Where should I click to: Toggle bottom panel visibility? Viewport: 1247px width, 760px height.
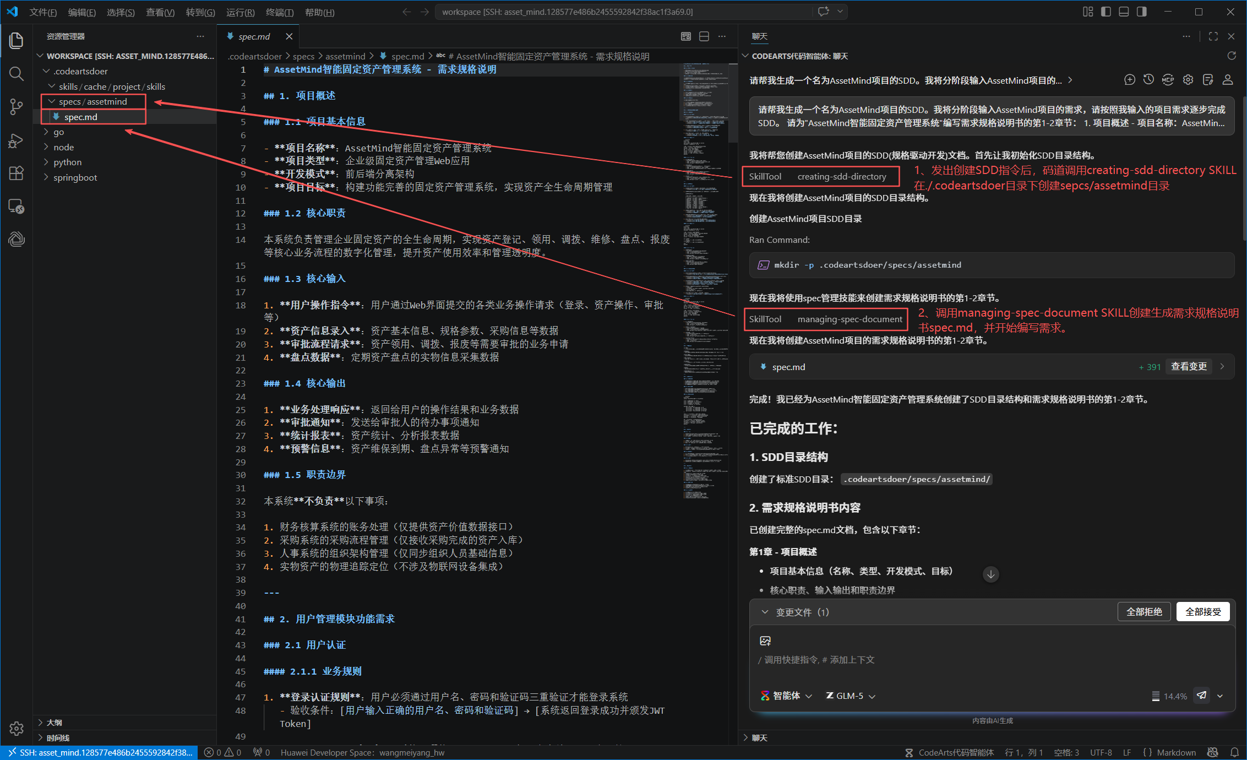point(1124,12)
